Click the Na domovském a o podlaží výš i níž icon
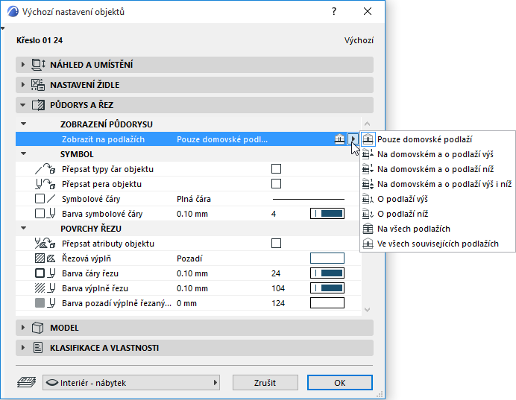Viewport: 516px width, 400px height. 368,184
